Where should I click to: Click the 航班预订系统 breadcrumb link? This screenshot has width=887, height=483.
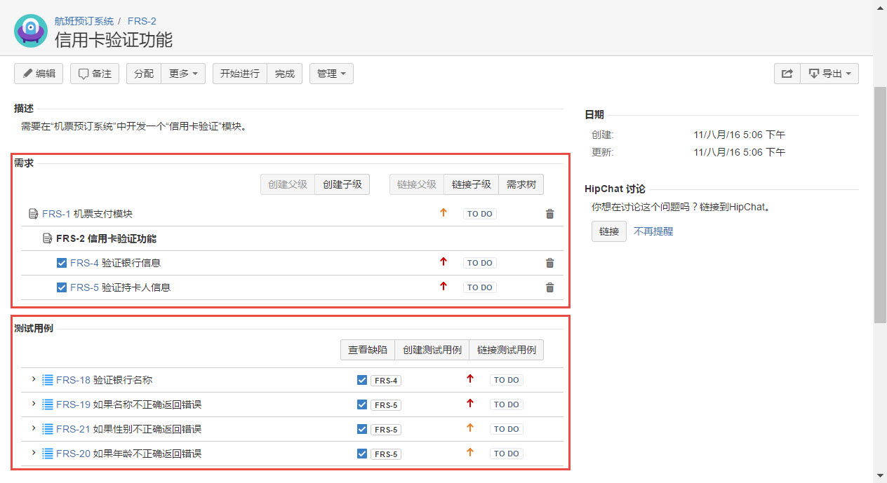[x=84, y=21]
